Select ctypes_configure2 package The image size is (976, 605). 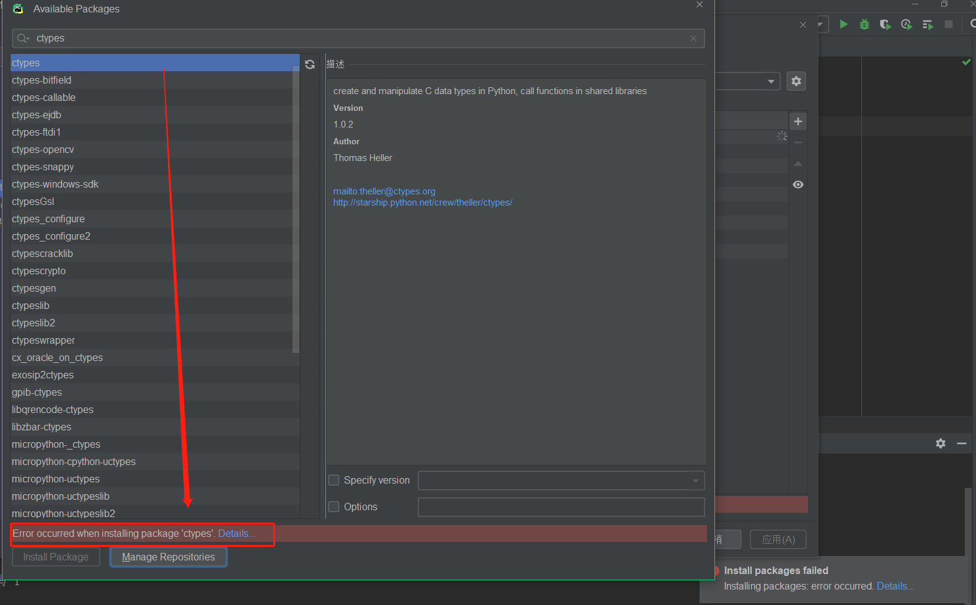(155, 236)
